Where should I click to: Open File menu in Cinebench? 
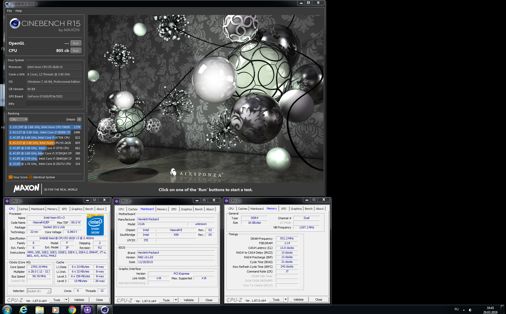(9, 11)
